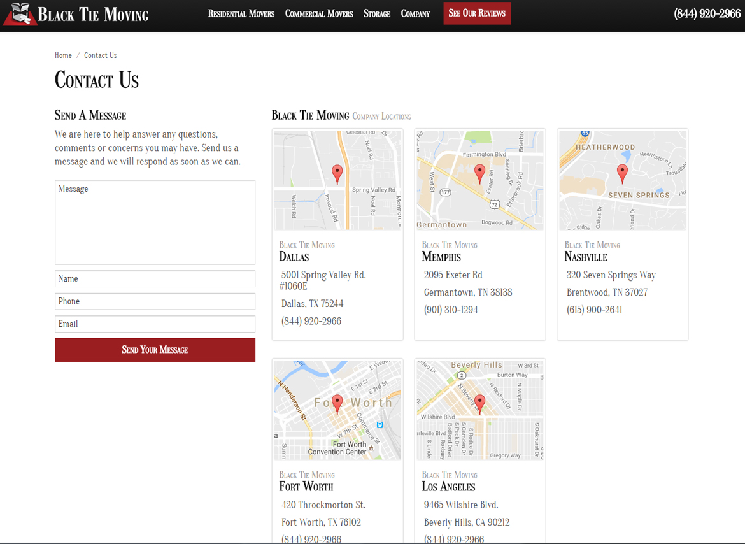
Task: Open the Dallas location map thumbnail
Action: [x=337, y=180]
